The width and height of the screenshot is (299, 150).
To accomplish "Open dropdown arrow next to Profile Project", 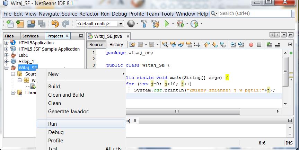I will click(x=201, y=24).
